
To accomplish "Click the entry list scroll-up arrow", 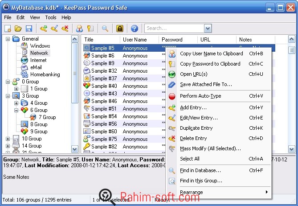I will point(291,39).
